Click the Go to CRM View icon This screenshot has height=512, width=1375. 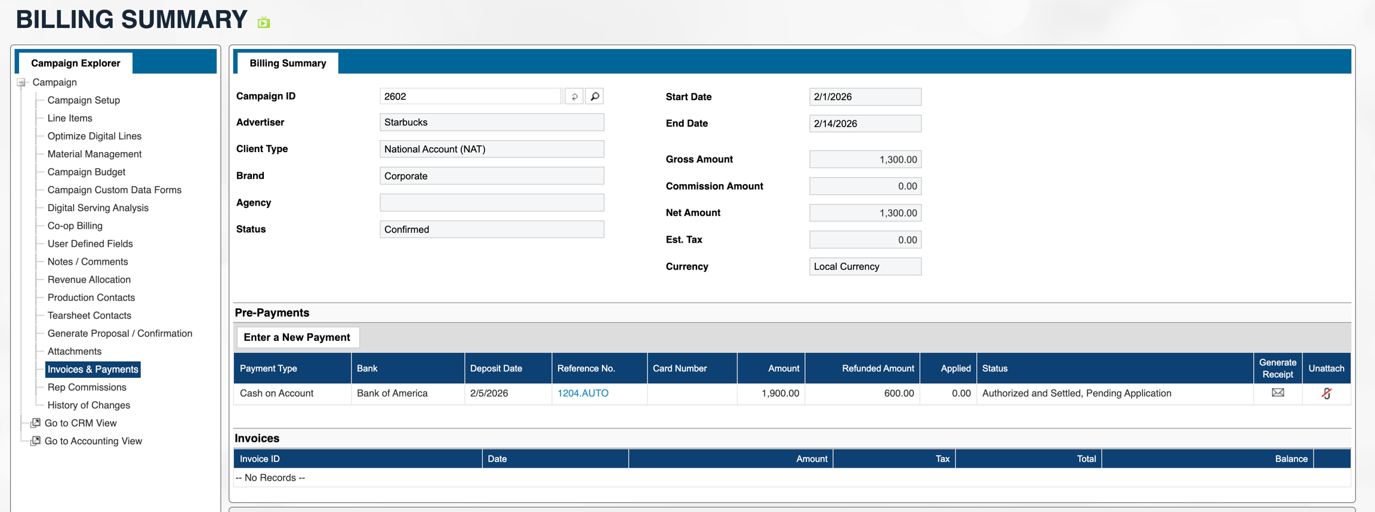[36, 423]
